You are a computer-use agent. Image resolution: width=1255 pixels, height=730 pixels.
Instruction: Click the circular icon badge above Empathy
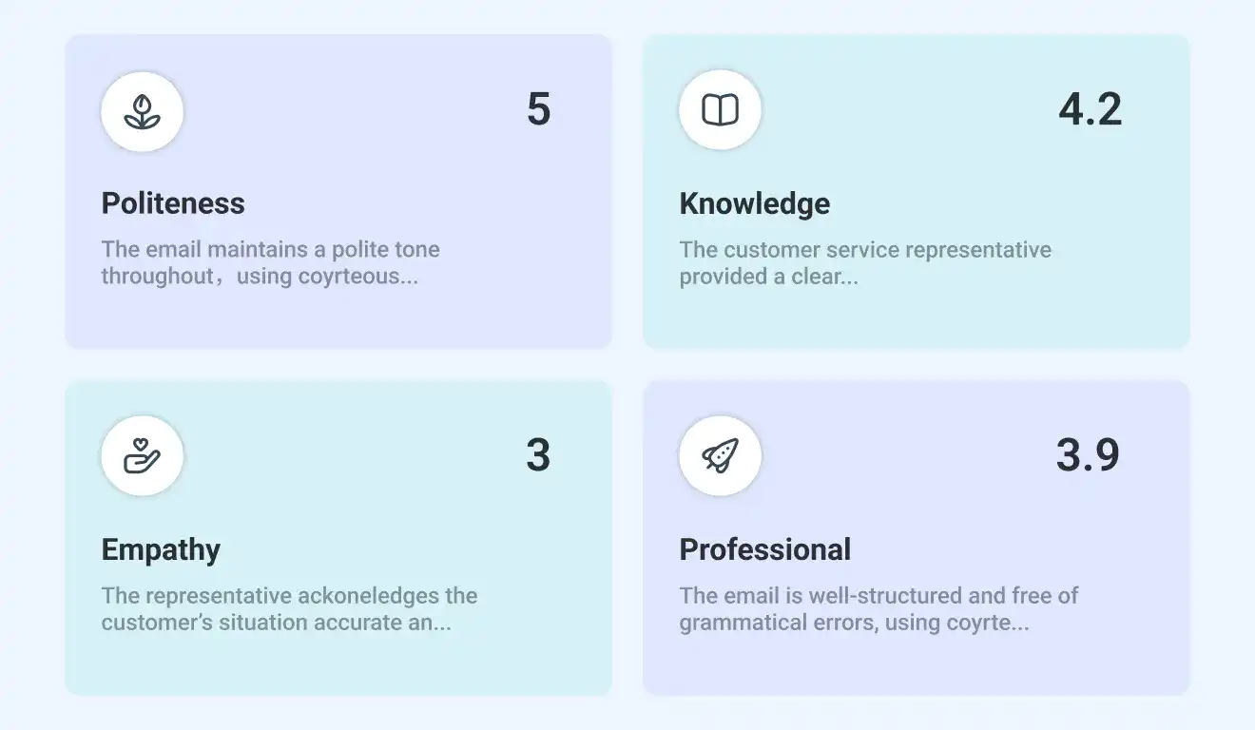click(142, 455)
